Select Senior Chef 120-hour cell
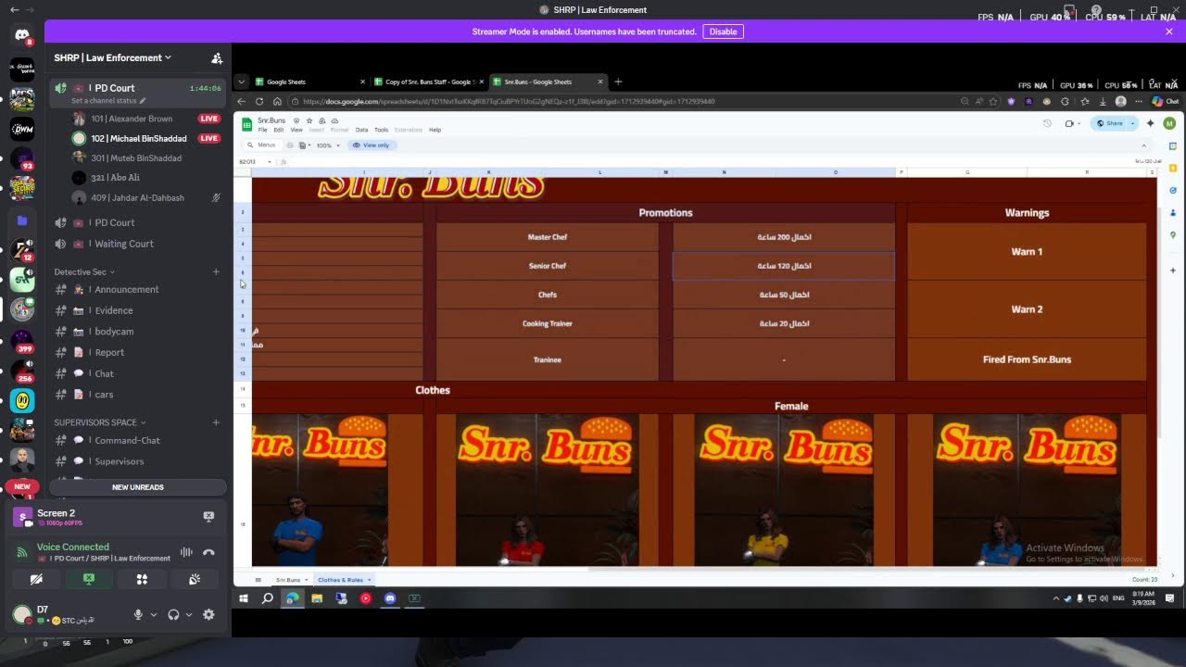 784,266
